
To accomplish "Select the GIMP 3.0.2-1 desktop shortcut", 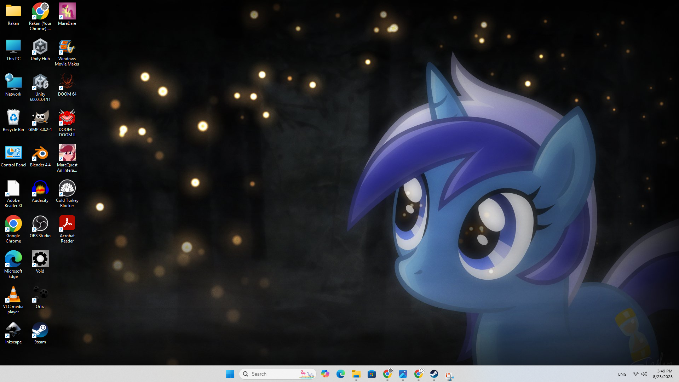I will [40, 121].
